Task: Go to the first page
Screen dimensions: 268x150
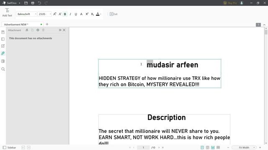Action: [x=130, y=147]
